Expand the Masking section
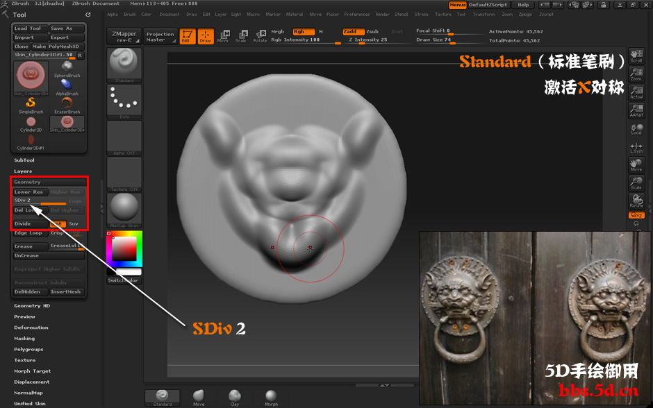 click(24, 339)
